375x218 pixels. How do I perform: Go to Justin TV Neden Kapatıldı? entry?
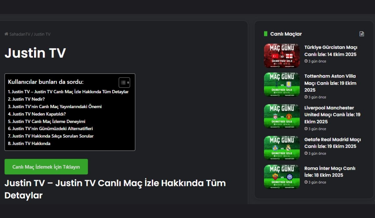pyautogui.click(x=37, y=114)
